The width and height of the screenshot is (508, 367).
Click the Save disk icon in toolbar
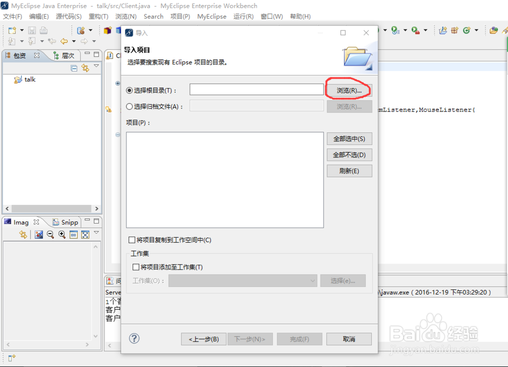[31, 30]
